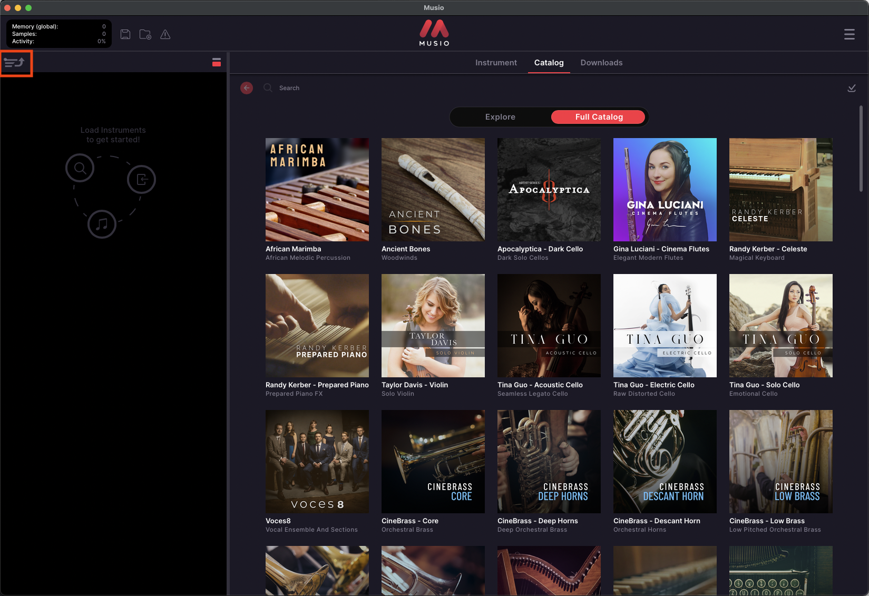This screenshot has height=596, width=869.
Task: Open Randy Kerber Prepared Piano cover
Action: point(317,326)
